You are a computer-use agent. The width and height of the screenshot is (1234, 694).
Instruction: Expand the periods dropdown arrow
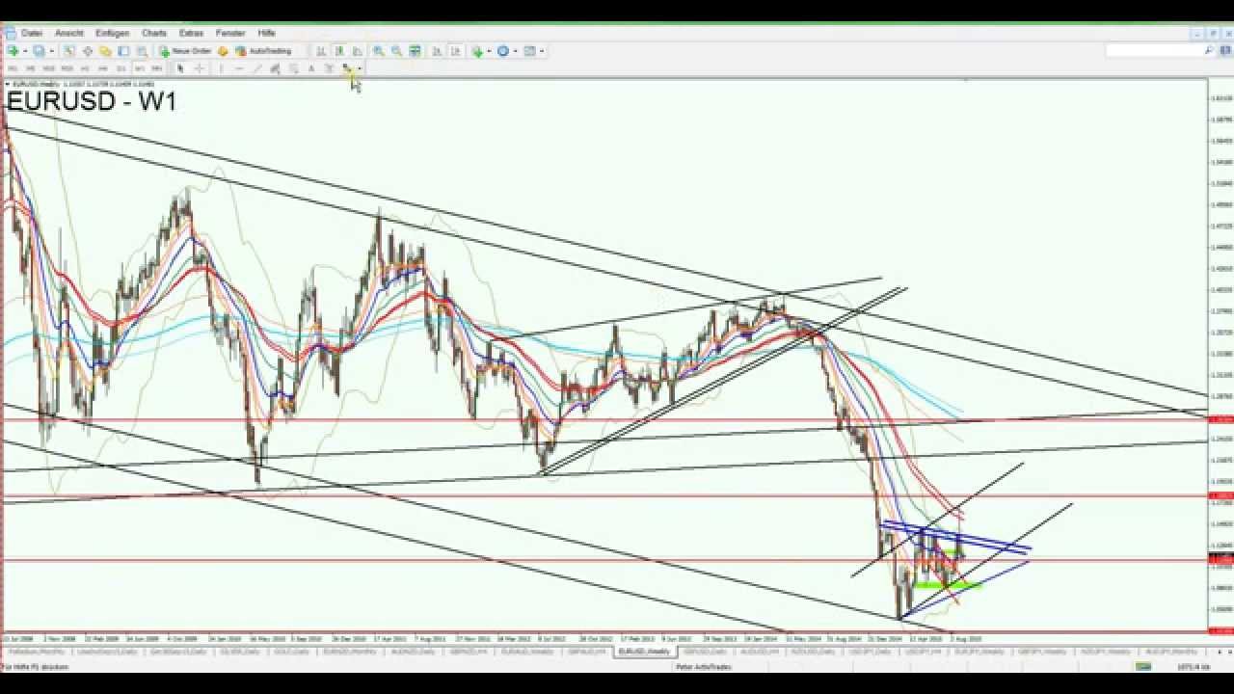[x=515, y=51]
